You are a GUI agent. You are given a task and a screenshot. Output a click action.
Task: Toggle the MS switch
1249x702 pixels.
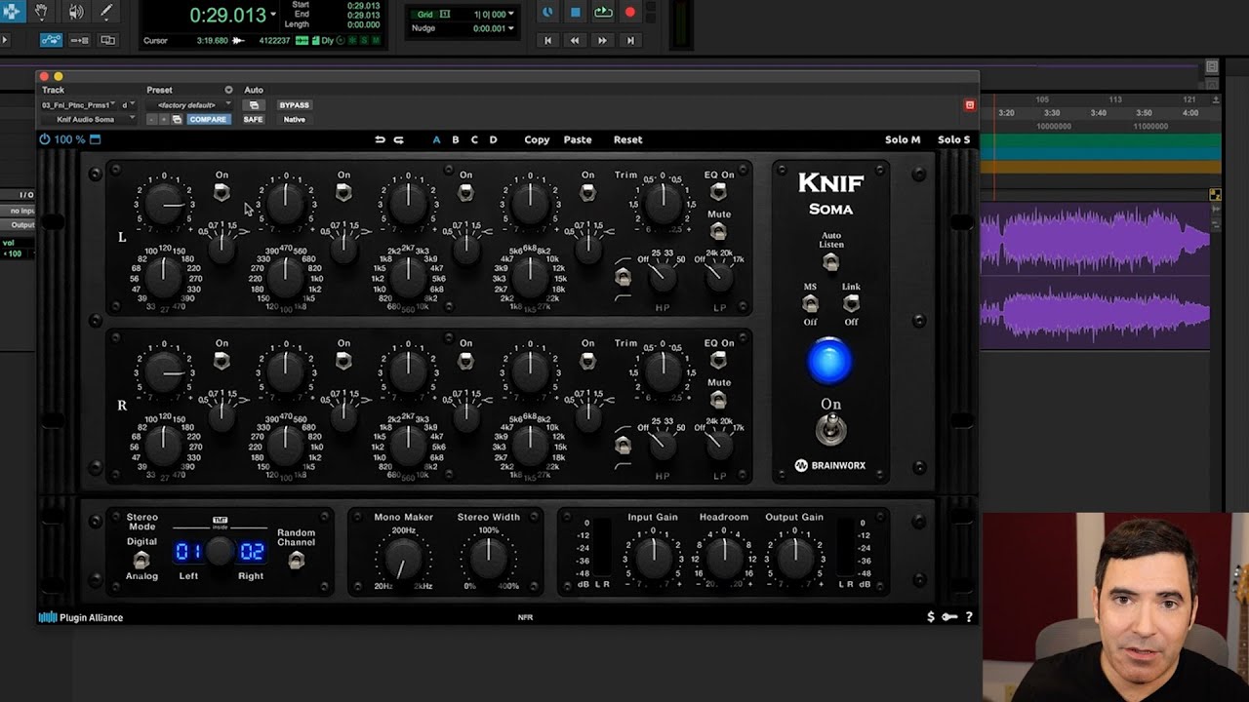(810, 304)
